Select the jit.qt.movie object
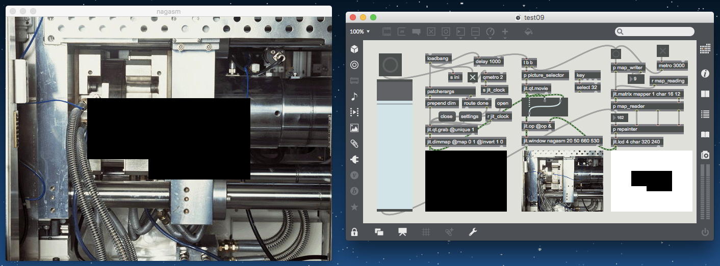The height and width of the screenshot is (266, 720). coord(536,88)
